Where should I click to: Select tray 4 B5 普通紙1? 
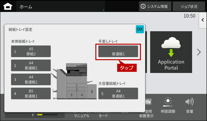pyautogui.click(x=31, y=93)
